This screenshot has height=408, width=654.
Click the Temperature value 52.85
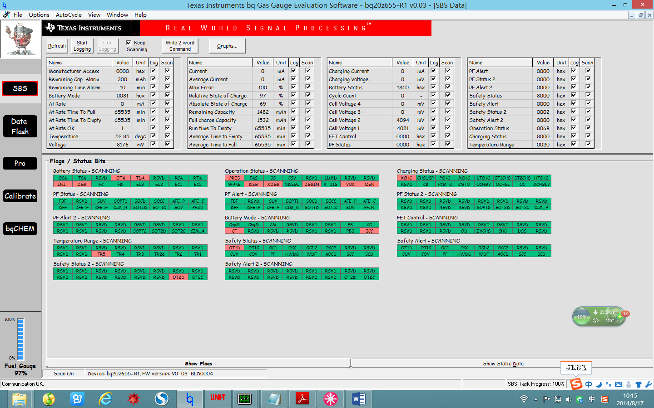pos(122,136)
